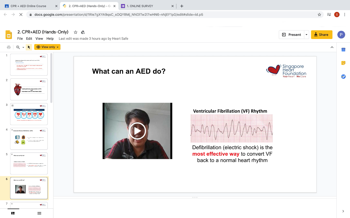Viewport: 350px width, 218px height.
Task: Open the File menu
Action: pyautogui.click(x=20, y=38)
